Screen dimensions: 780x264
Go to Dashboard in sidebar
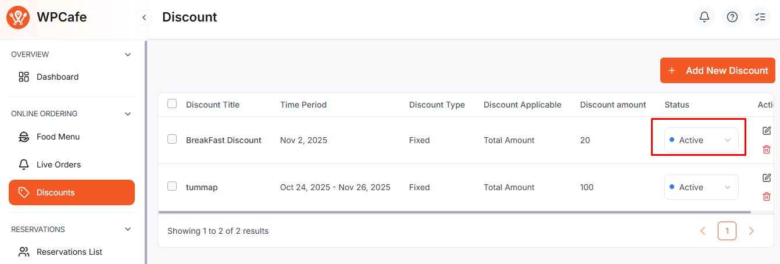[57, 77]
